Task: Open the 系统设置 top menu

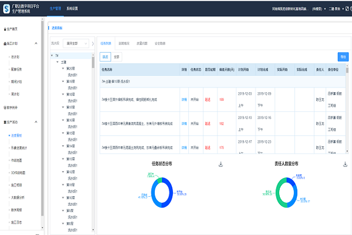Action: click(x=72, y=9)
